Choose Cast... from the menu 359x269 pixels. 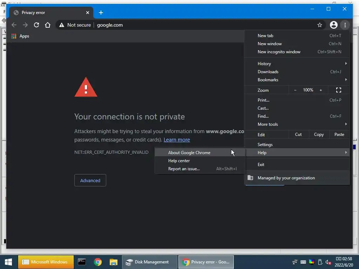[297, 108]
